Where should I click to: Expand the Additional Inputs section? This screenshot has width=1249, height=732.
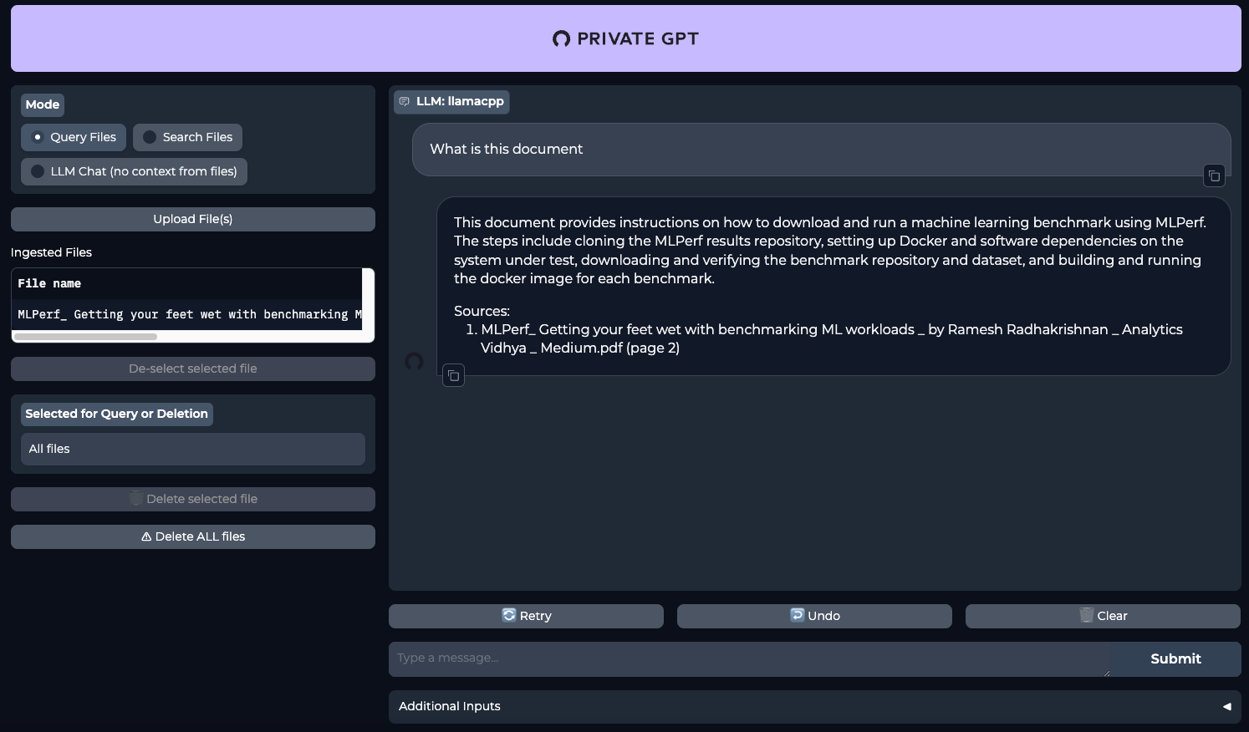click(x=815, y=706)
